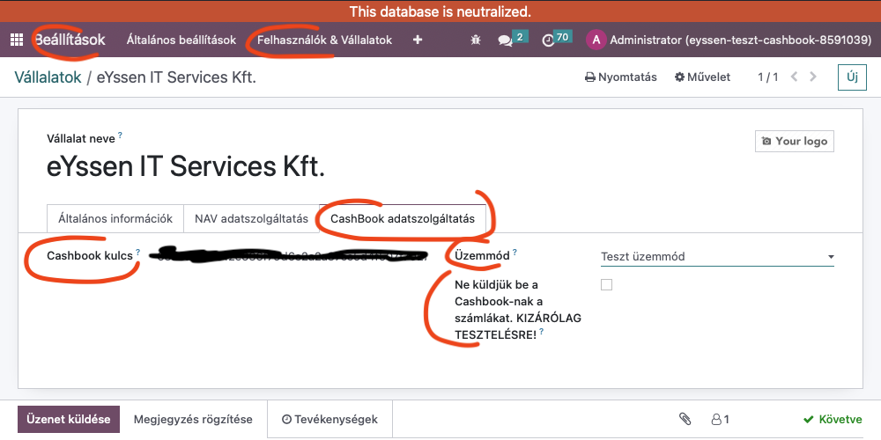881x440 pixels.
Task: Click the activities badge showing 70
Action: (x=562, y=37)
